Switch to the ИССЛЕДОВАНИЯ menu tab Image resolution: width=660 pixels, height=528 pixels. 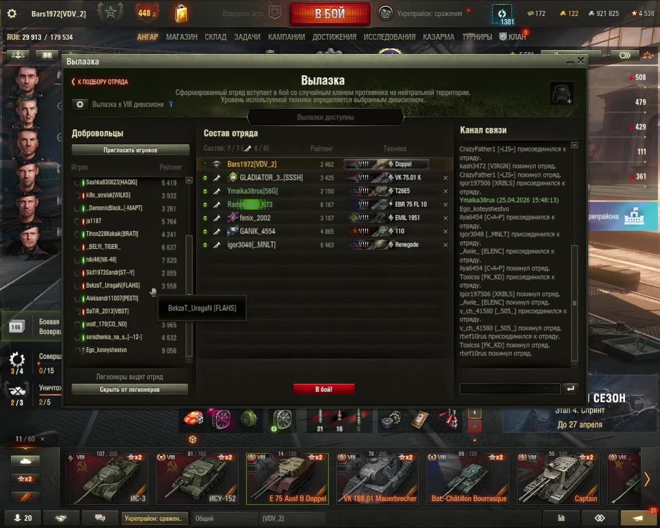(389, 37)
